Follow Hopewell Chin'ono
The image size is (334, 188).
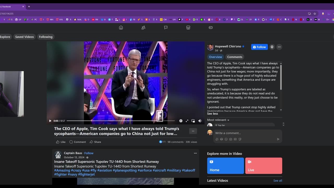point(259,47)
